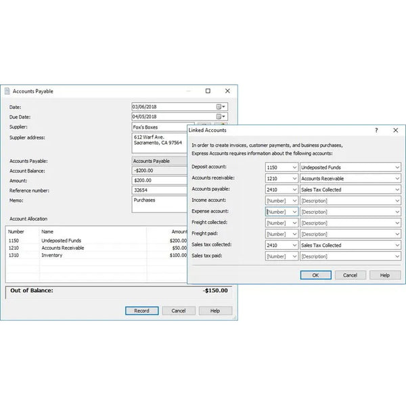Click the Accounts Payable field in the payable form
This screenshot has height=406, width=406.
click(x=160, y=161)
